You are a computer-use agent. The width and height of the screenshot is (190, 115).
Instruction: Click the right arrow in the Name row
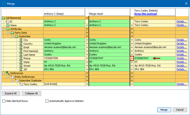pos(87,25)
